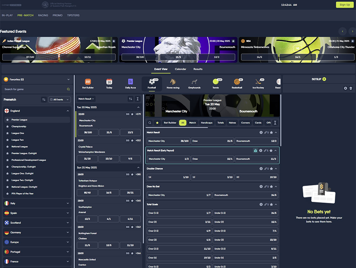This screenshot has height=268, width=356.
Task: Select the Basketball sport icon
Action: click(237, 84)
